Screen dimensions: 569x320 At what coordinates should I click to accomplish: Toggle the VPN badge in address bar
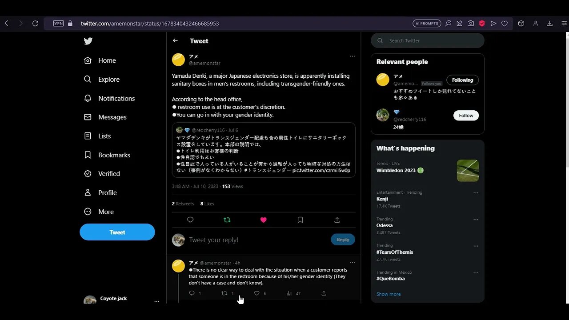(x=58, y=23)
